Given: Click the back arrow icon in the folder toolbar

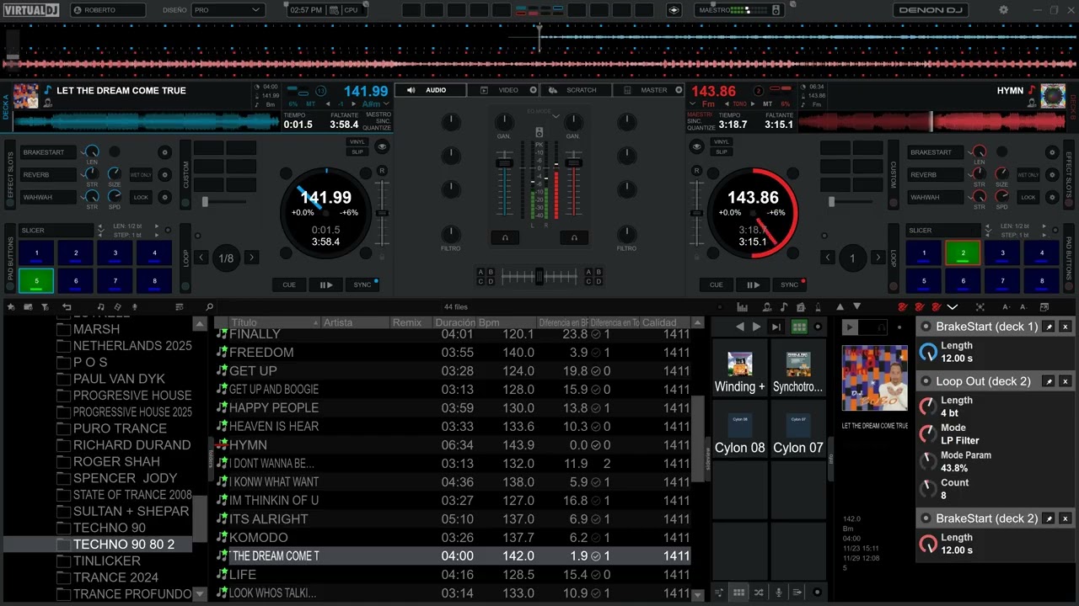Looking at the screenshot, I should [67, 307].
